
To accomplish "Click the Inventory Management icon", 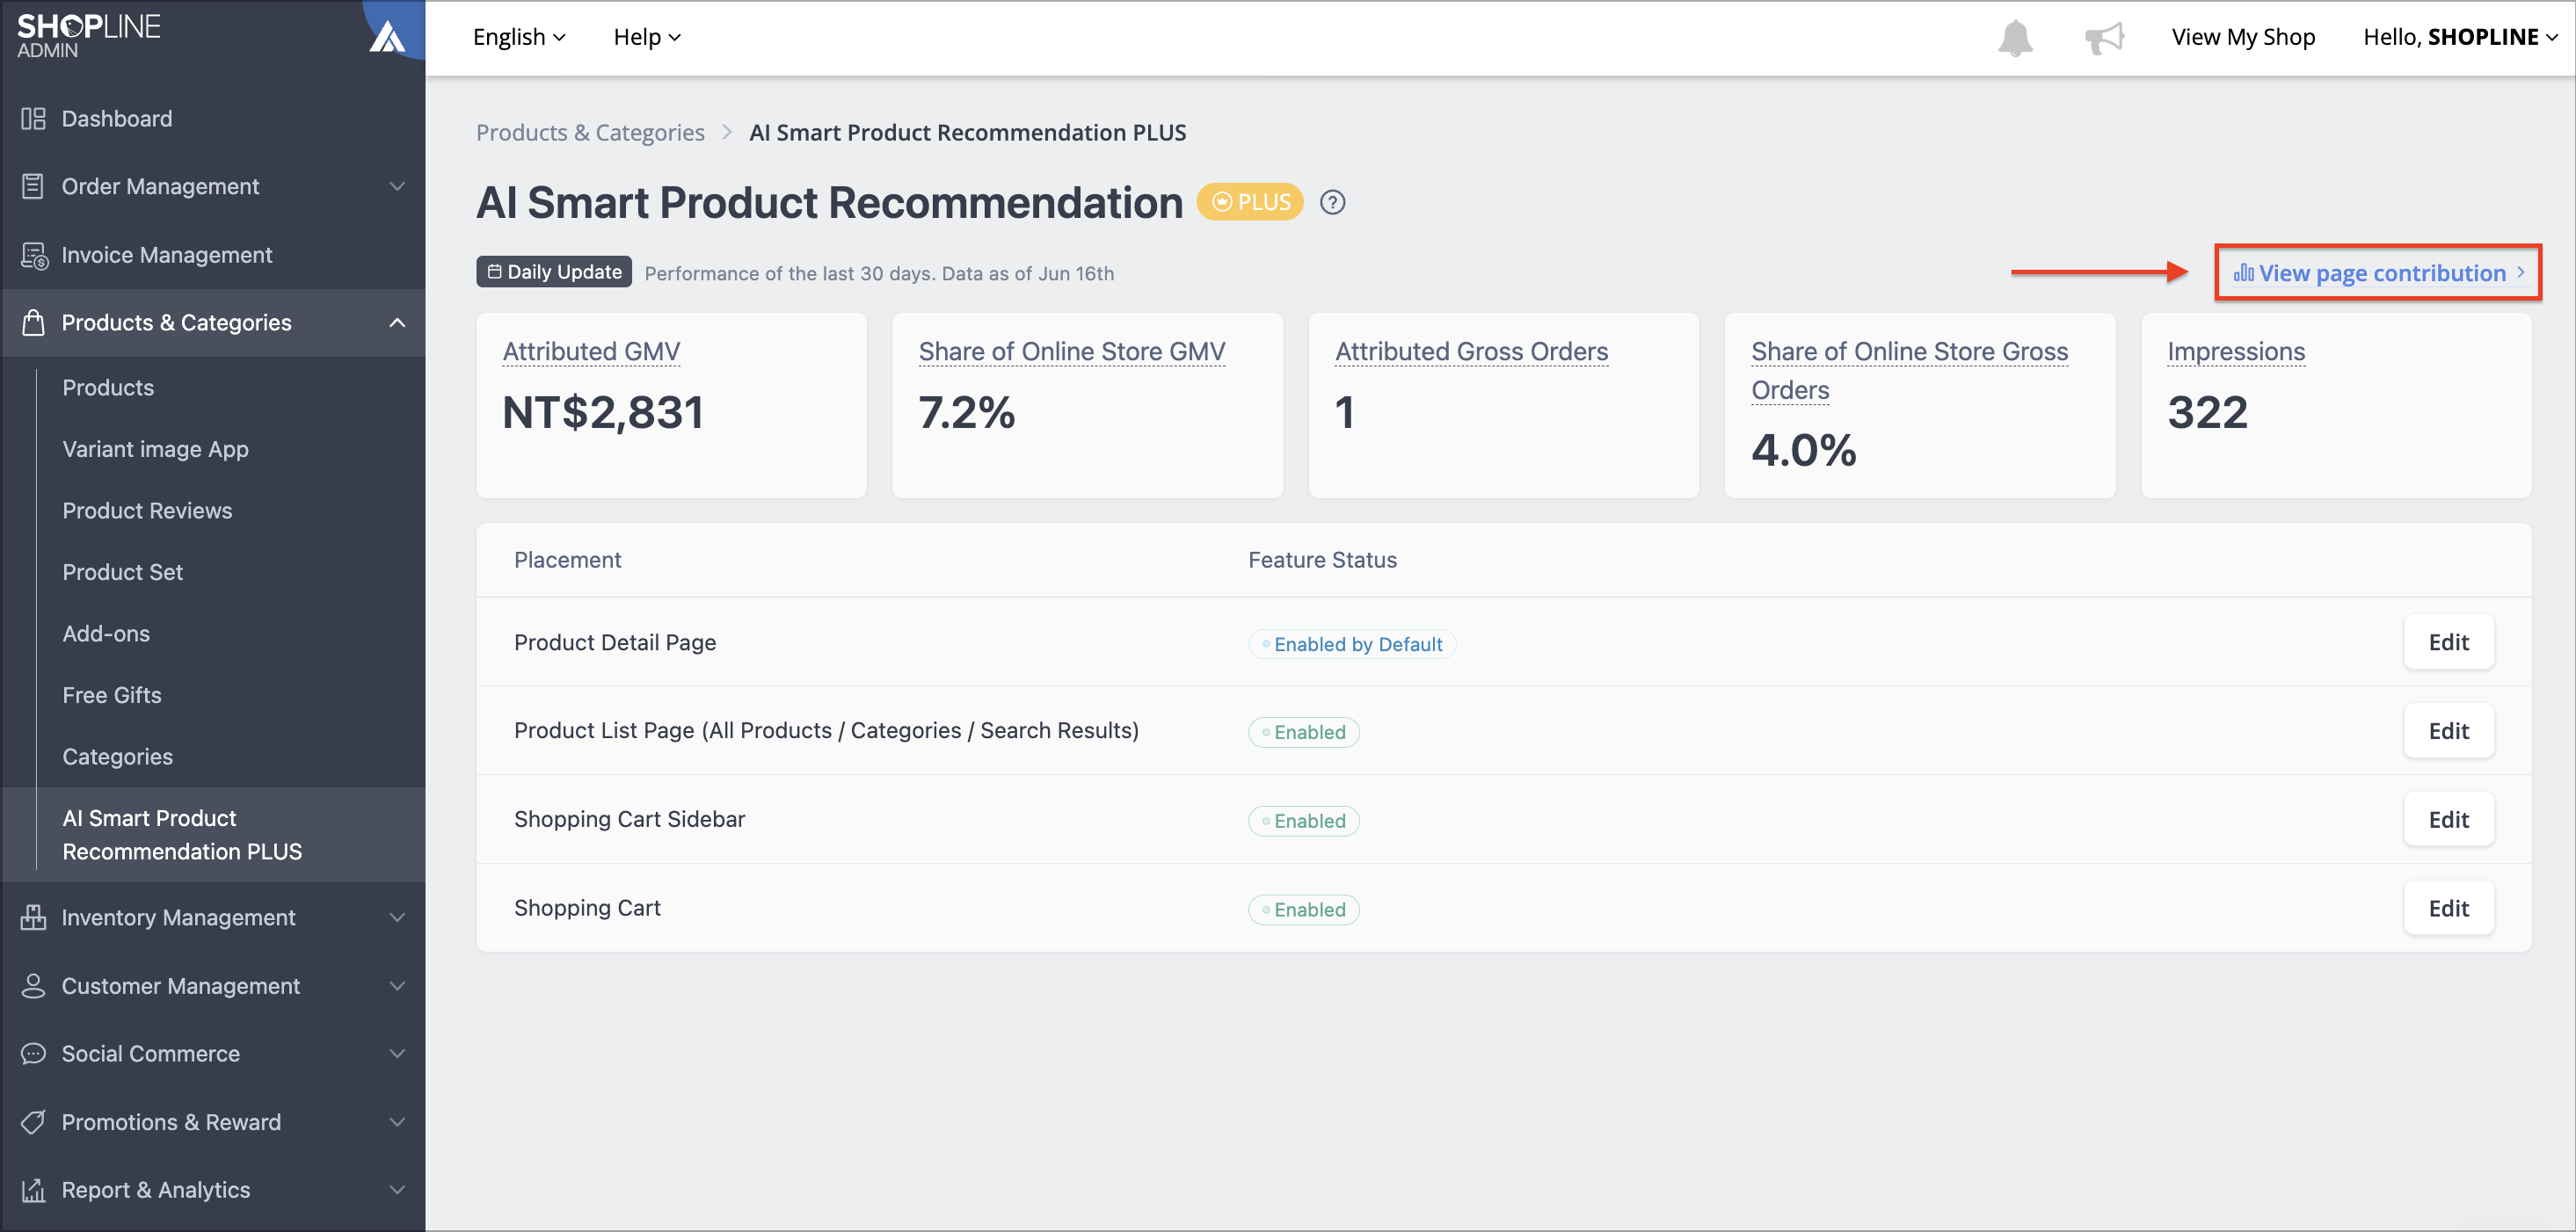I will click(x=33, y=917).
